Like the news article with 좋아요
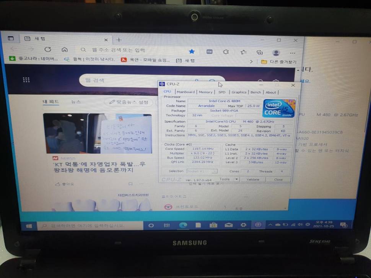The width and height of the screenshot is (371, 278). (65, 184)
